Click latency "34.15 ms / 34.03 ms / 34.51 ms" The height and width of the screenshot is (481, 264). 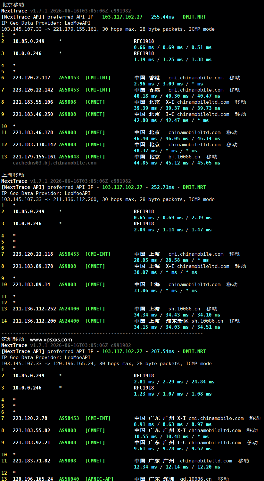[x=177, y=327]
